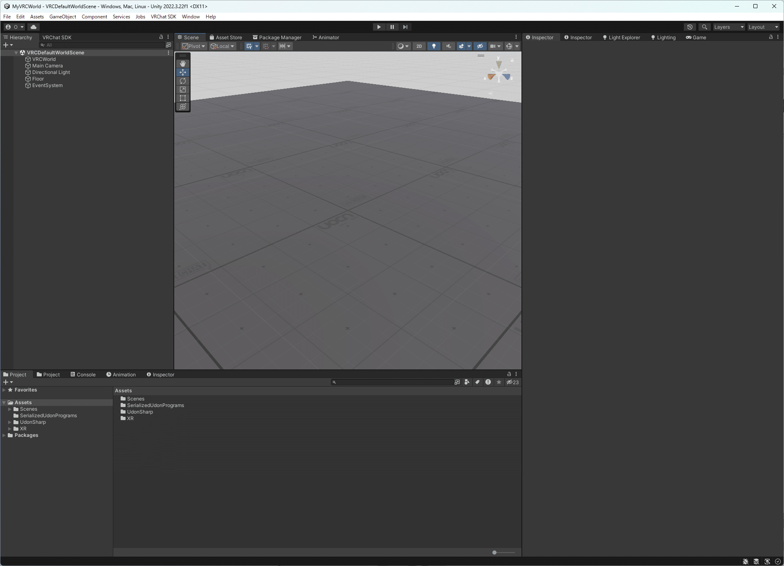Select the Hand view tool
The width and height of the screenshot is (784, 566).
pos(183,64)
